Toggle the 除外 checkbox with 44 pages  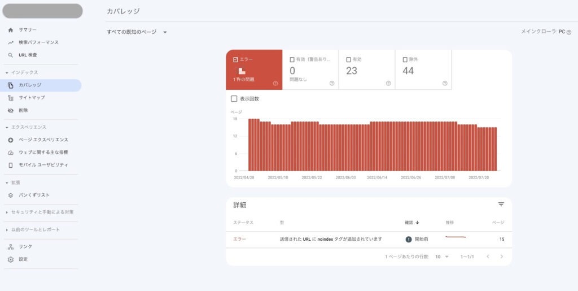(x=405, y=59)
